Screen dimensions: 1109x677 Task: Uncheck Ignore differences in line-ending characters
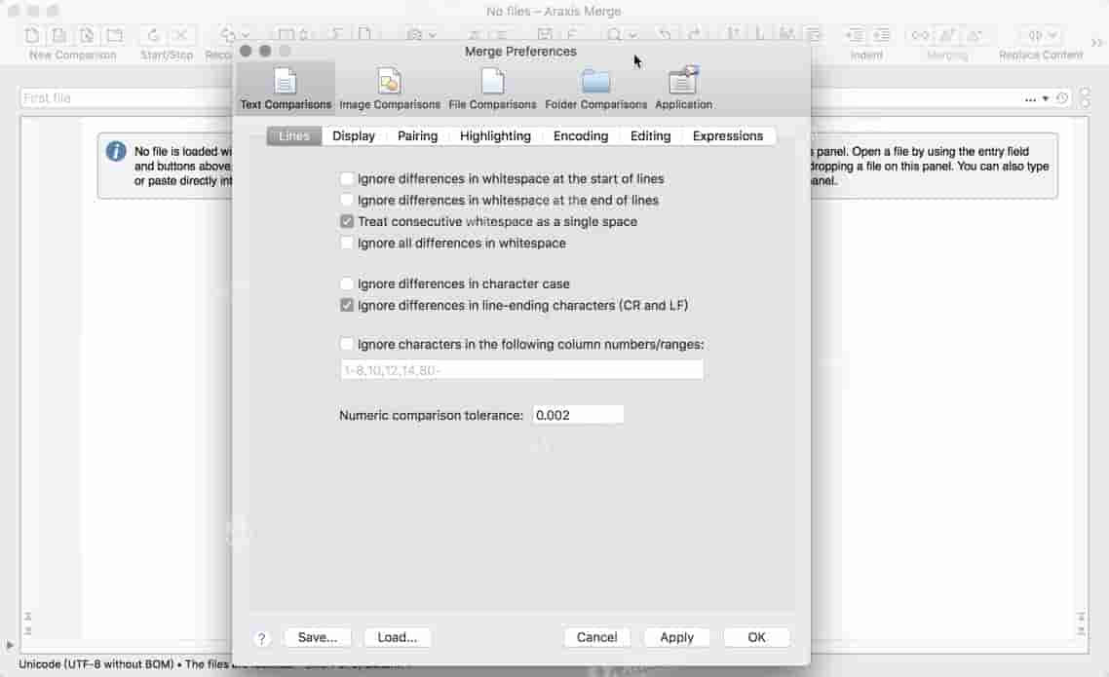(x=347, y=305)
